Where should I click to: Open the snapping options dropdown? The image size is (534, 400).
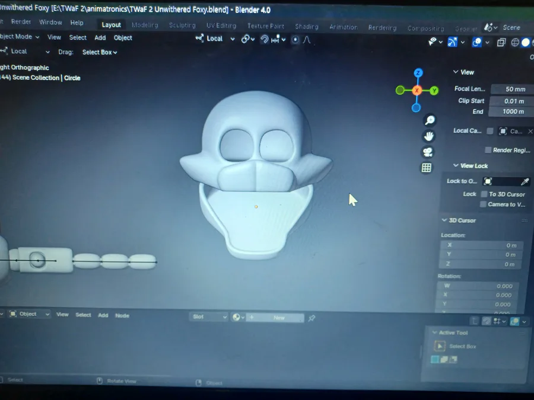[278, 40]
